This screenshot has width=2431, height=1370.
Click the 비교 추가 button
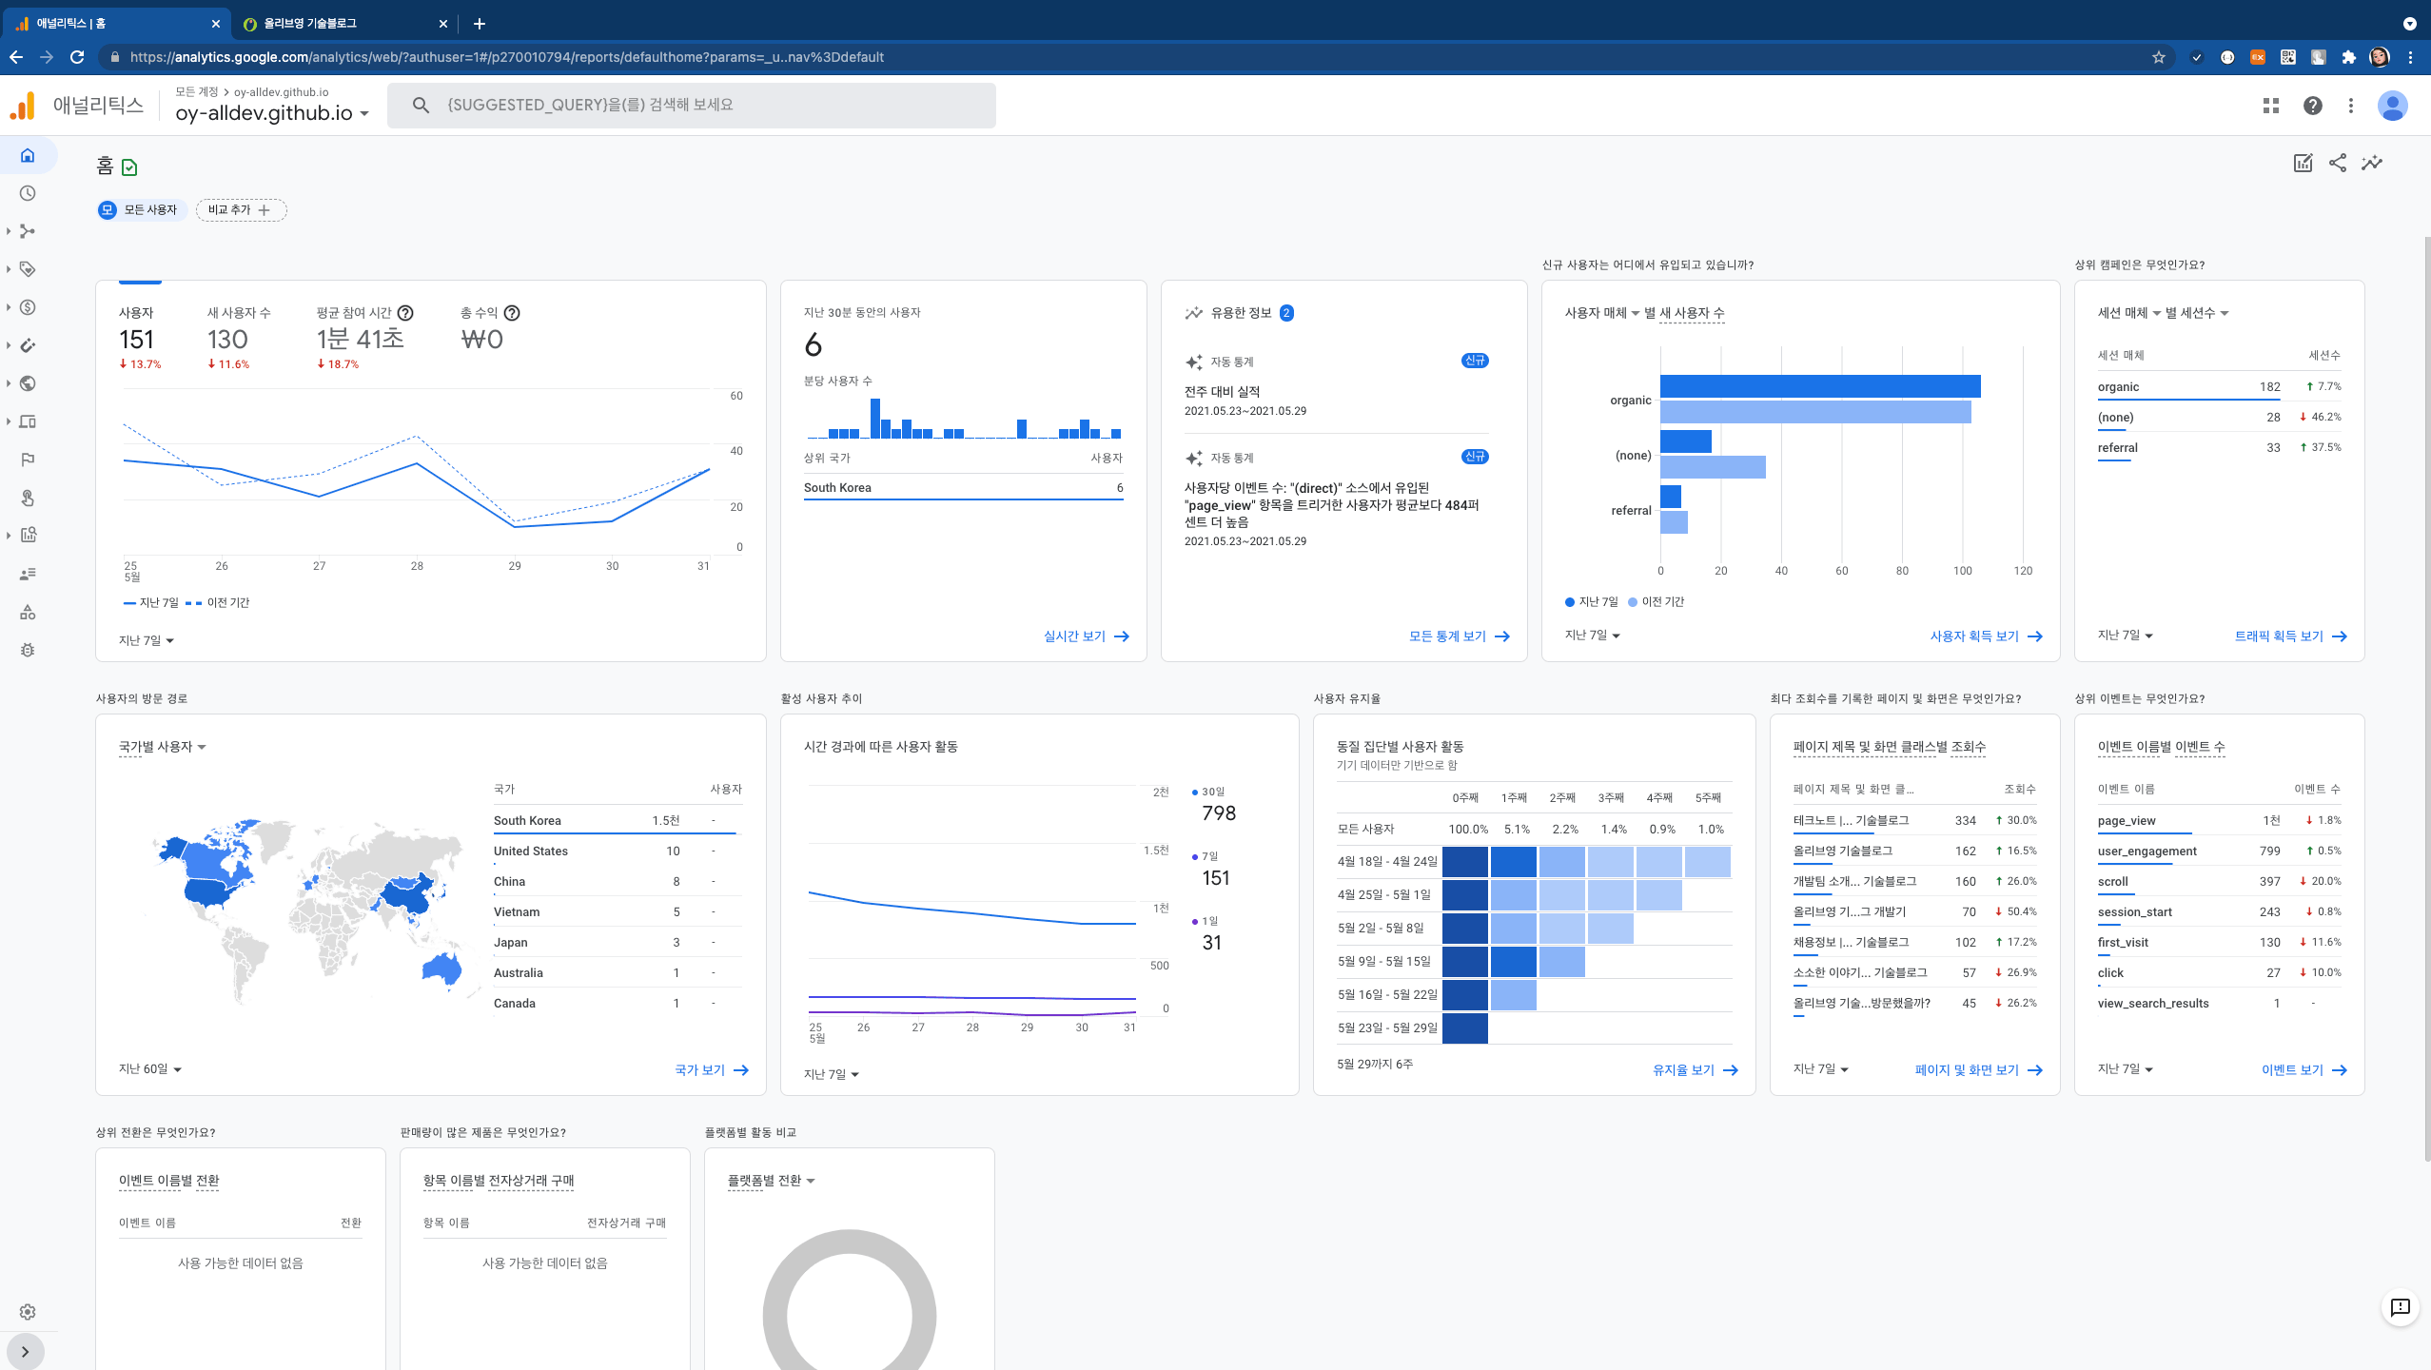pyautogui.click(x=241, y=209)
